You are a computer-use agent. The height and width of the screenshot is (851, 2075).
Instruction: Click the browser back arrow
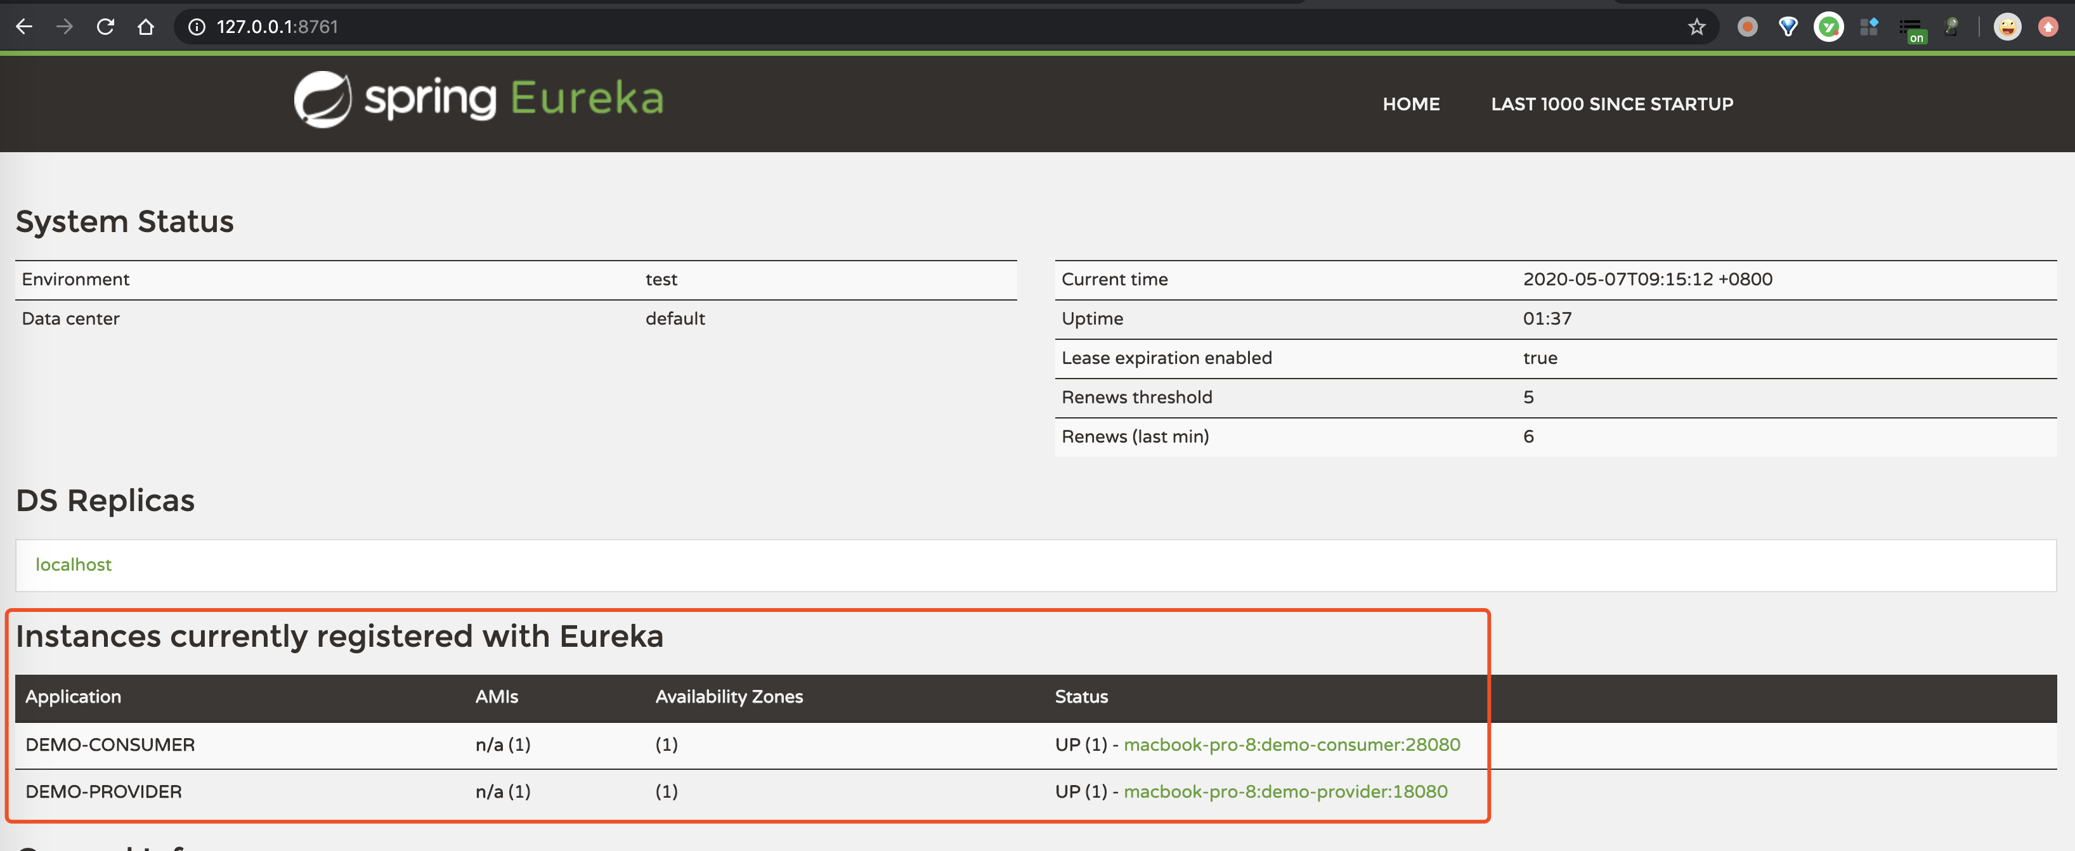pyautogui.click(x=24, y=27)
